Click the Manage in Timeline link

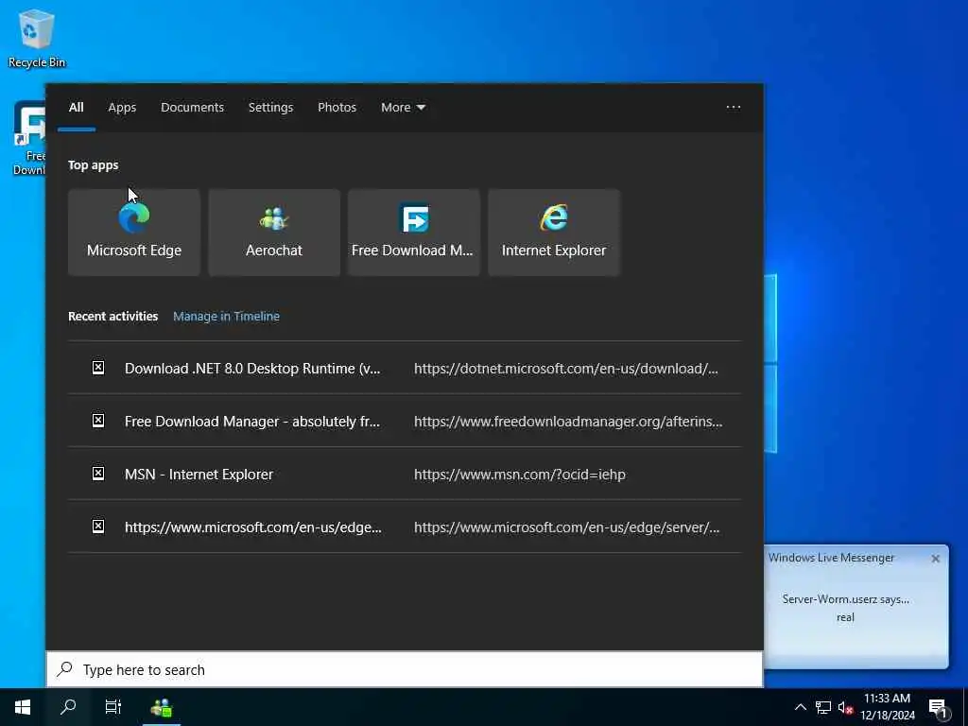point(227,316)
